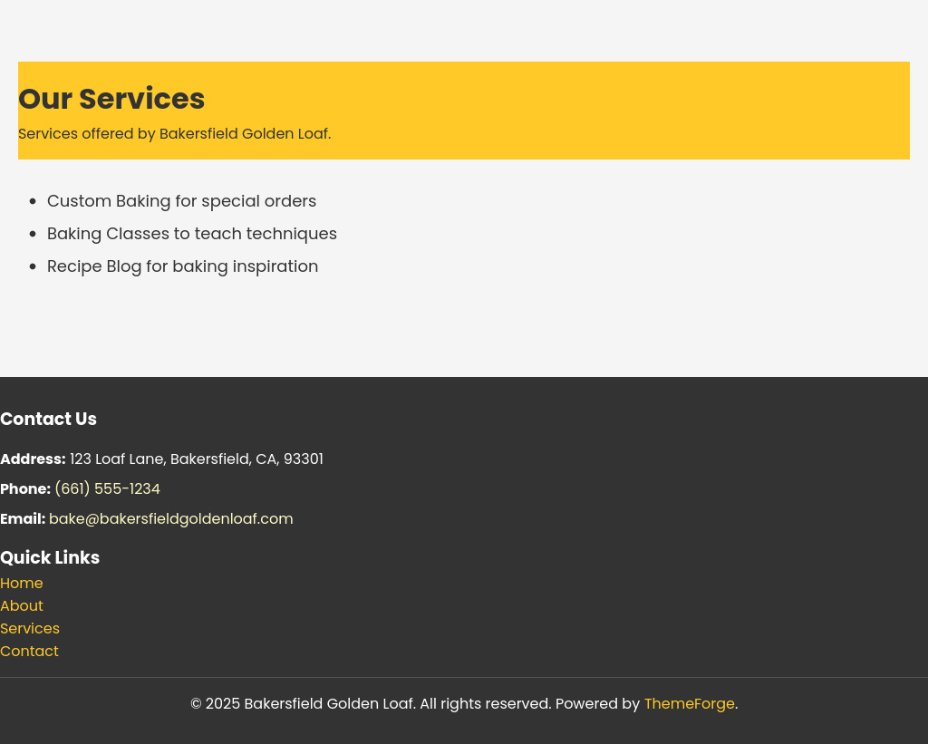The height and width of the screenshot is (744, 928).
Task: Select the Custom Baking list item
Action: coord(181,201)
